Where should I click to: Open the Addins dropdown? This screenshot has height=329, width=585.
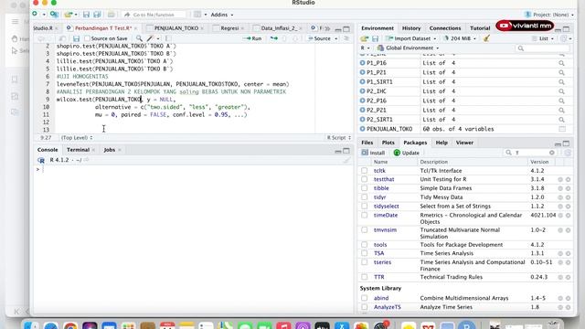pyautogui.click(x=221, y=15)
